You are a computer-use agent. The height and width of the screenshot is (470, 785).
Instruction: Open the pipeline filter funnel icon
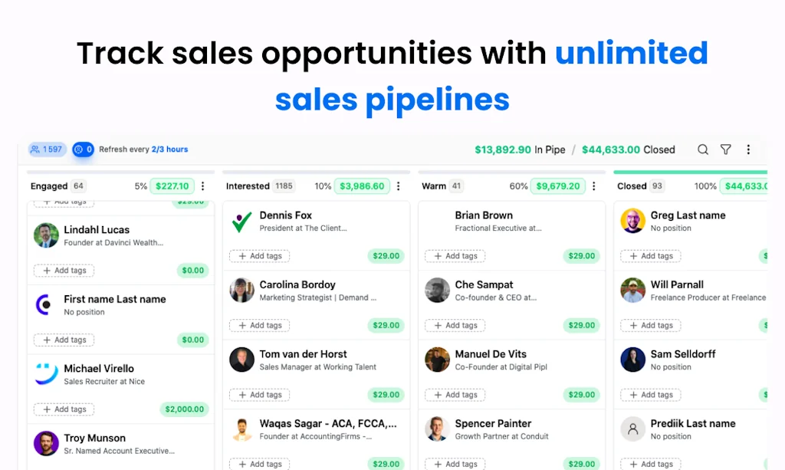725,150
